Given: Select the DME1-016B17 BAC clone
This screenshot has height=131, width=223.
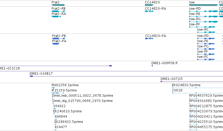Looking at the screenshot, I should click(x=126, y=77).
